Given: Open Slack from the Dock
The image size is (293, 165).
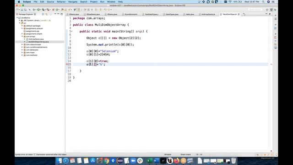Looking at the screenshot, I should [140, 161].
